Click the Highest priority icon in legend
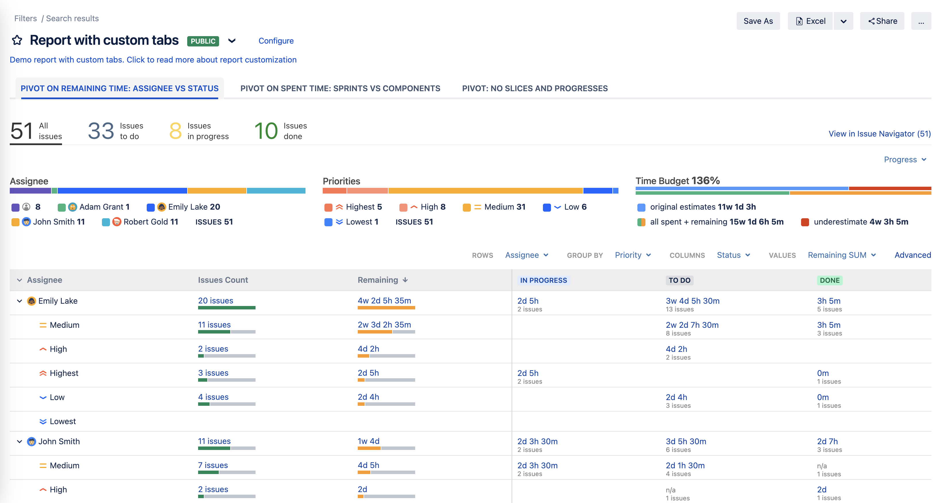Viewport: 936px width, 503px height. coord(339,207)
